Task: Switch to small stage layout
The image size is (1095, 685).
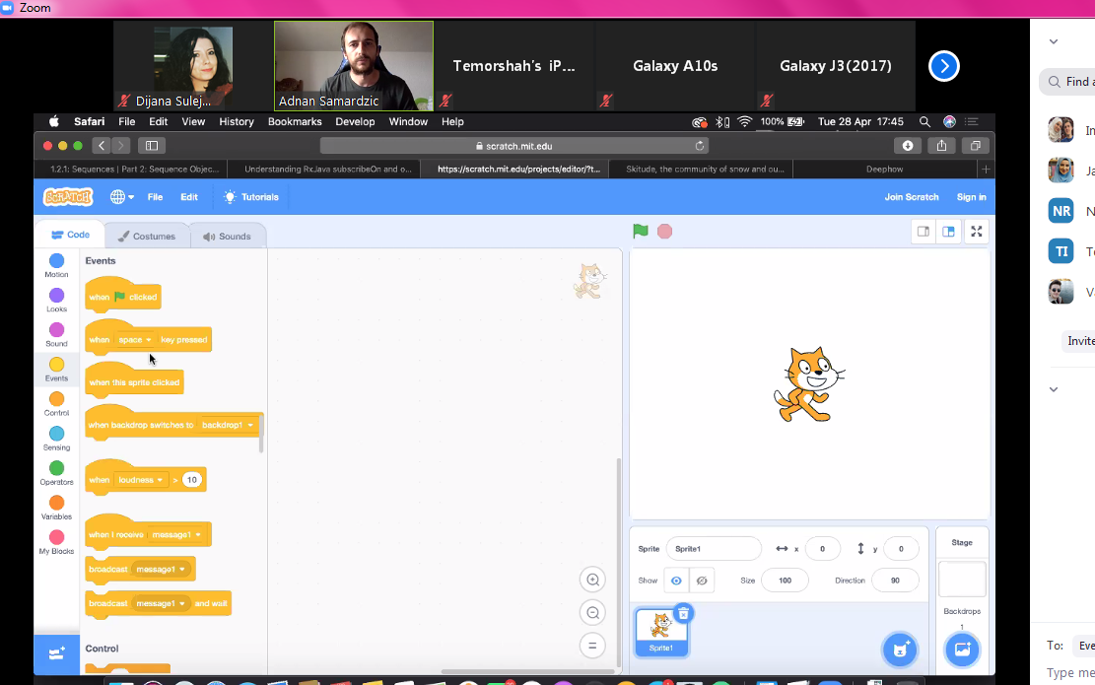Action: [924, 232]
